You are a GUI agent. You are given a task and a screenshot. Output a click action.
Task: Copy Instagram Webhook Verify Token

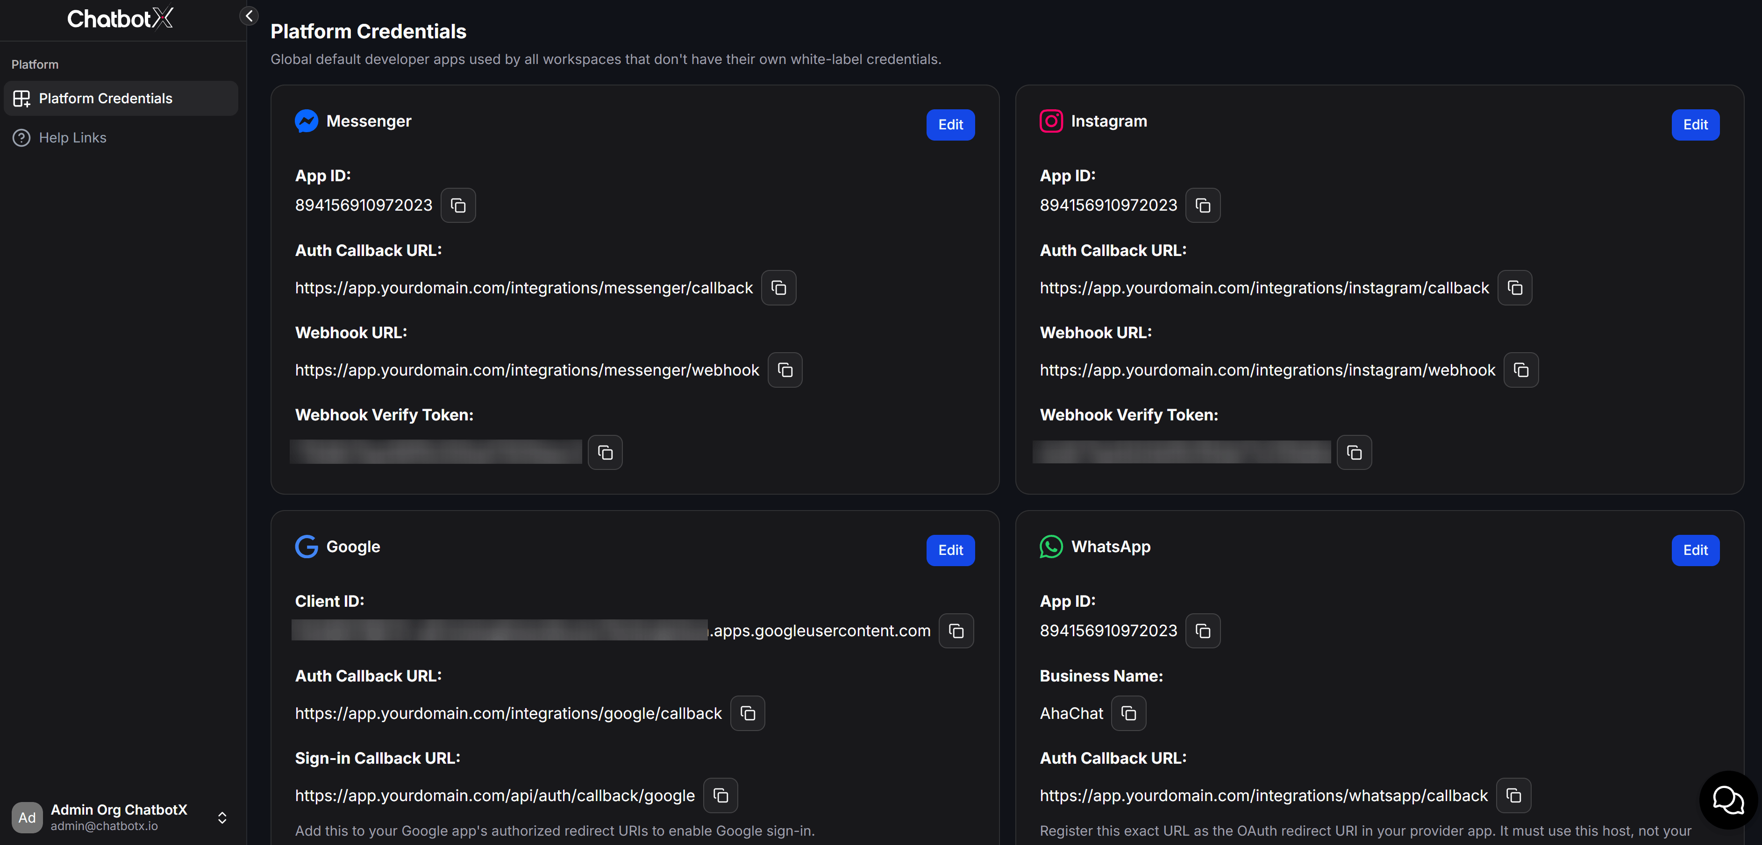(x=1354, y=452)
